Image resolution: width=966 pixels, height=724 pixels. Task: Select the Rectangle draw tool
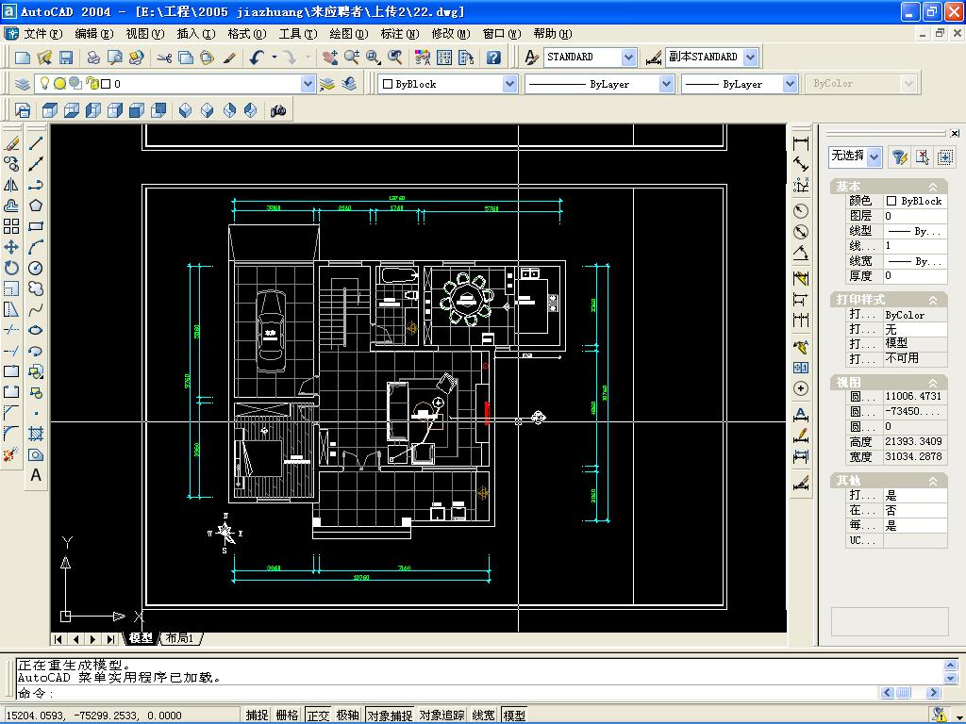coord(36,226)
